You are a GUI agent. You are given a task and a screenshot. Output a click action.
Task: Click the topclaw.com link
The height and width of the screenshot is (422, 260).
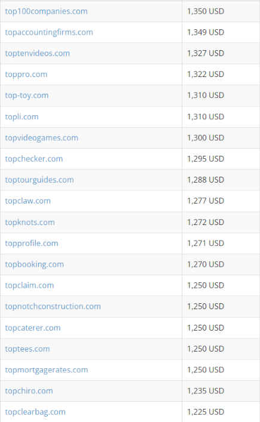click(27, 201)
